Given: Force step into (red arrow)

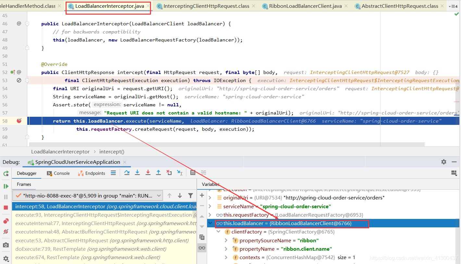Looking at the screenshot, I should click(148, 173).
